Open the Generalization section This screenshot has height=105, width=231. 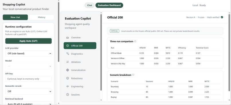80,70
